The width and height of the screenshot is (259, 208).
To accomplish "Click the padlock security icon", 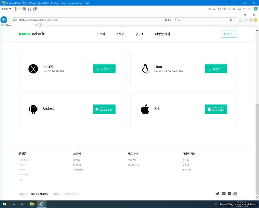I will click(166, 20).
